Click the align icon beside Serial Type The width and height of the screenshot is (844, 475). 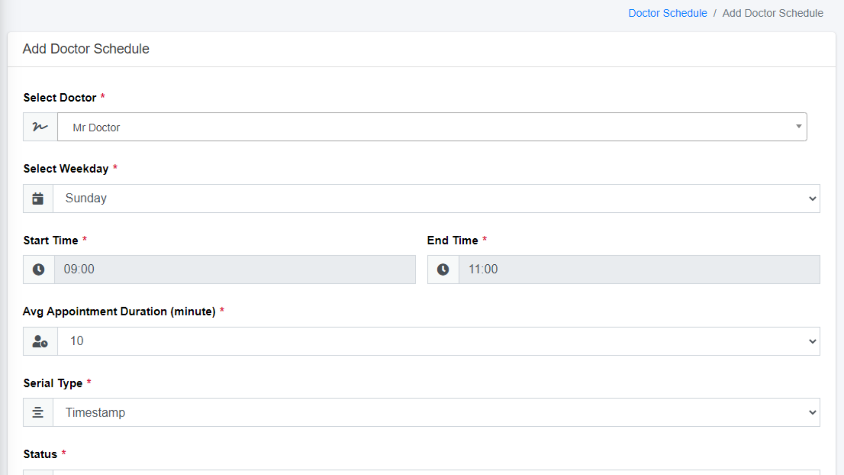pos(38,413)
